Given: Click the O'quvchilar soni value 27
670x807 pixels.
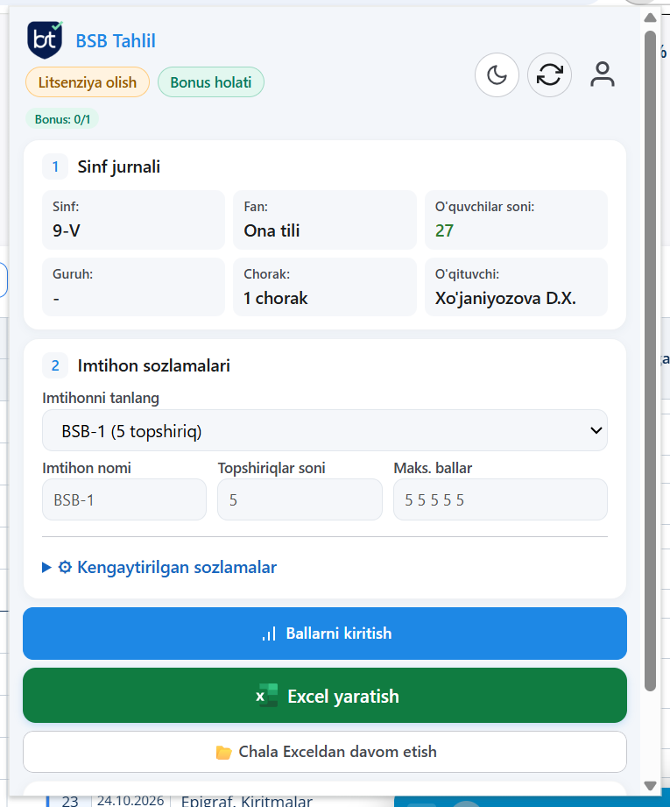Looking at the screenshot, I should (444, 230).
